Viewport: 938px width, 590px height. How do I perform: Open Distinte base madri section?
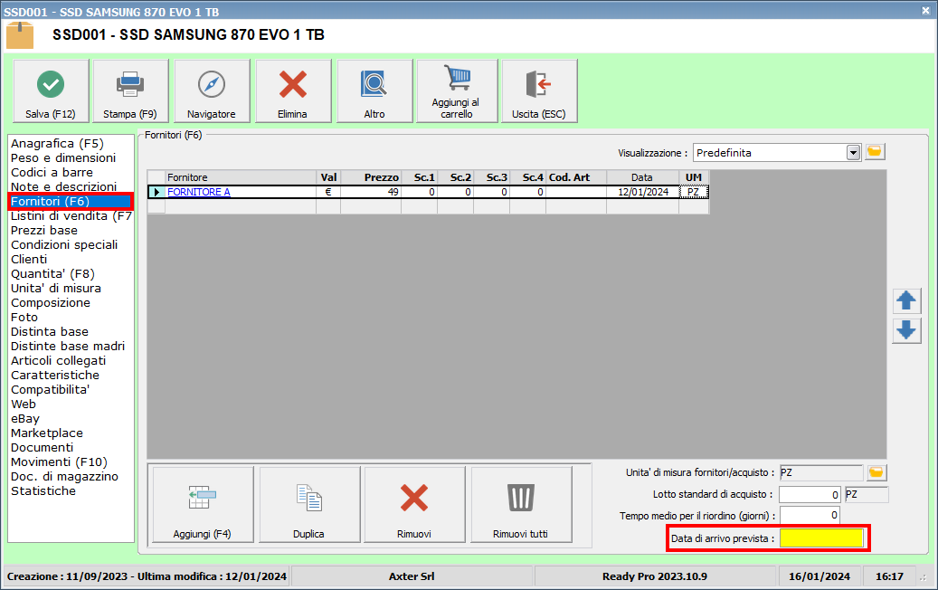point(68,346)
